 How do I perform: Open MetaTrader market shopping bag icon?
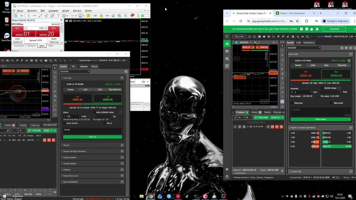[101, 16]
